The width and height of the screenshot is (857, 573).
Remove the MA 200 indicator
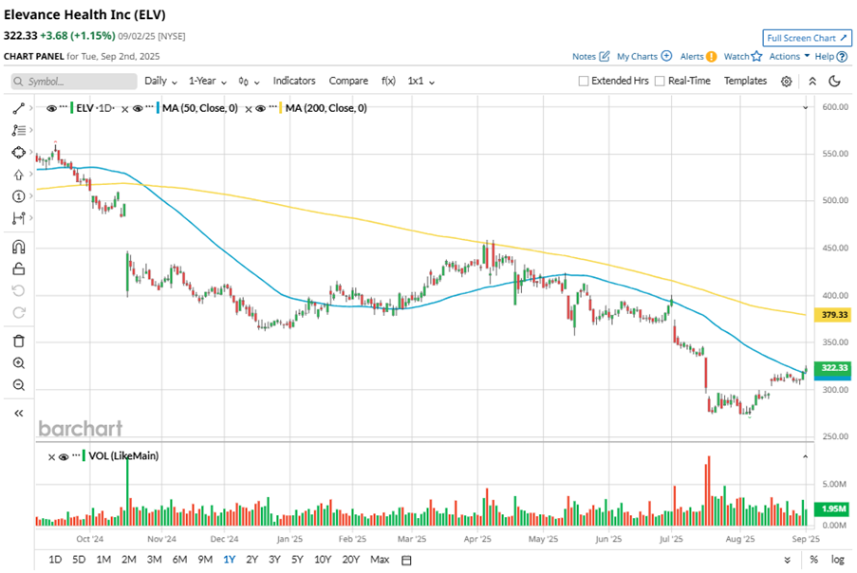pos(248,109)
